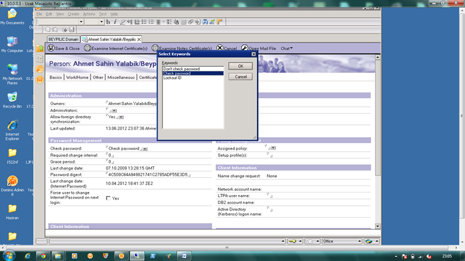
Task: Open Internet Explorer desktop shortcut
Action: [12, 130]
